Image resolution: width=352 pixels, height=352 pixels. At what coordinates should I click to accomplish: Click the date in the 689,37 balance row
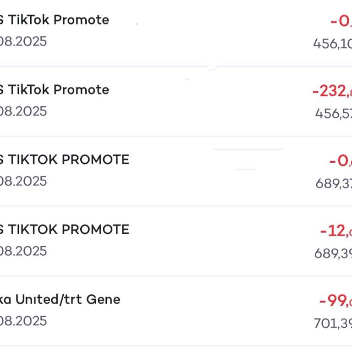[x=23, y=181]
